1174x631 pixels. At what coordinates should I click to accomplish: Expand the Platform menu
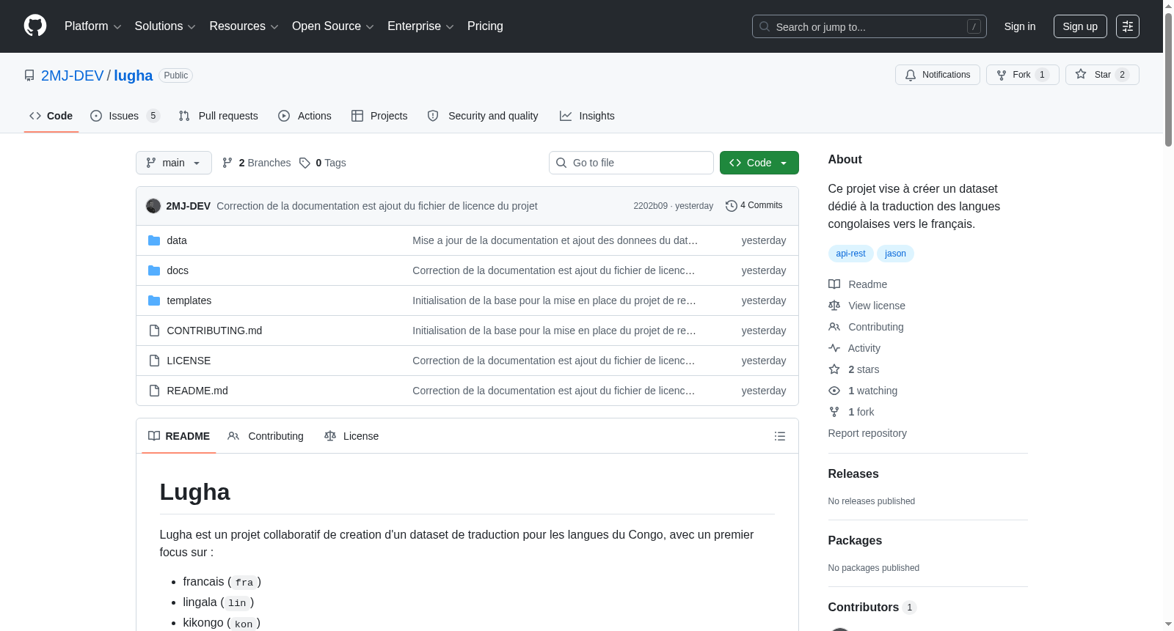pyautogui.click(x=93, y=26)
